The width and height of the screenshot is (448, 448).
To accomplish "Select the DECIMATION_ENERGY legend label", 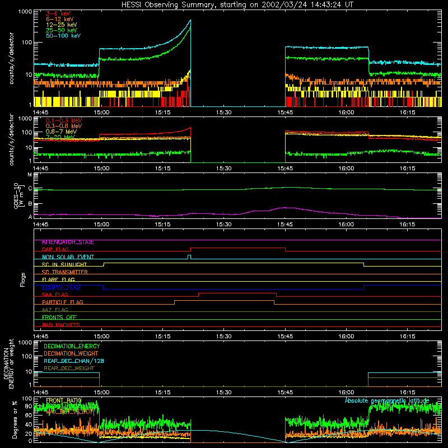I will click(72, 346).
